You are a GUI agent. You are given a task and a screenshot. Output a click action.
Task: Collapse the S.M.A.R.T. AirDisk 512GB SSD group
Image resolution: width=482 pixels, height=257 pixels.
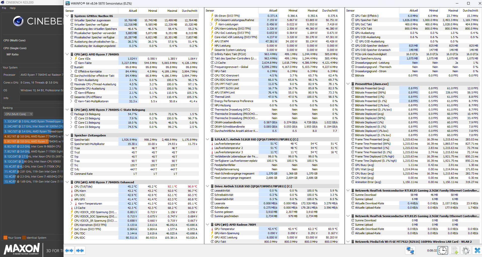[207, 139]
